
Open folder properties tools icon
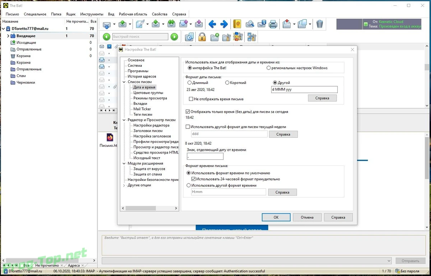point(226,37)
